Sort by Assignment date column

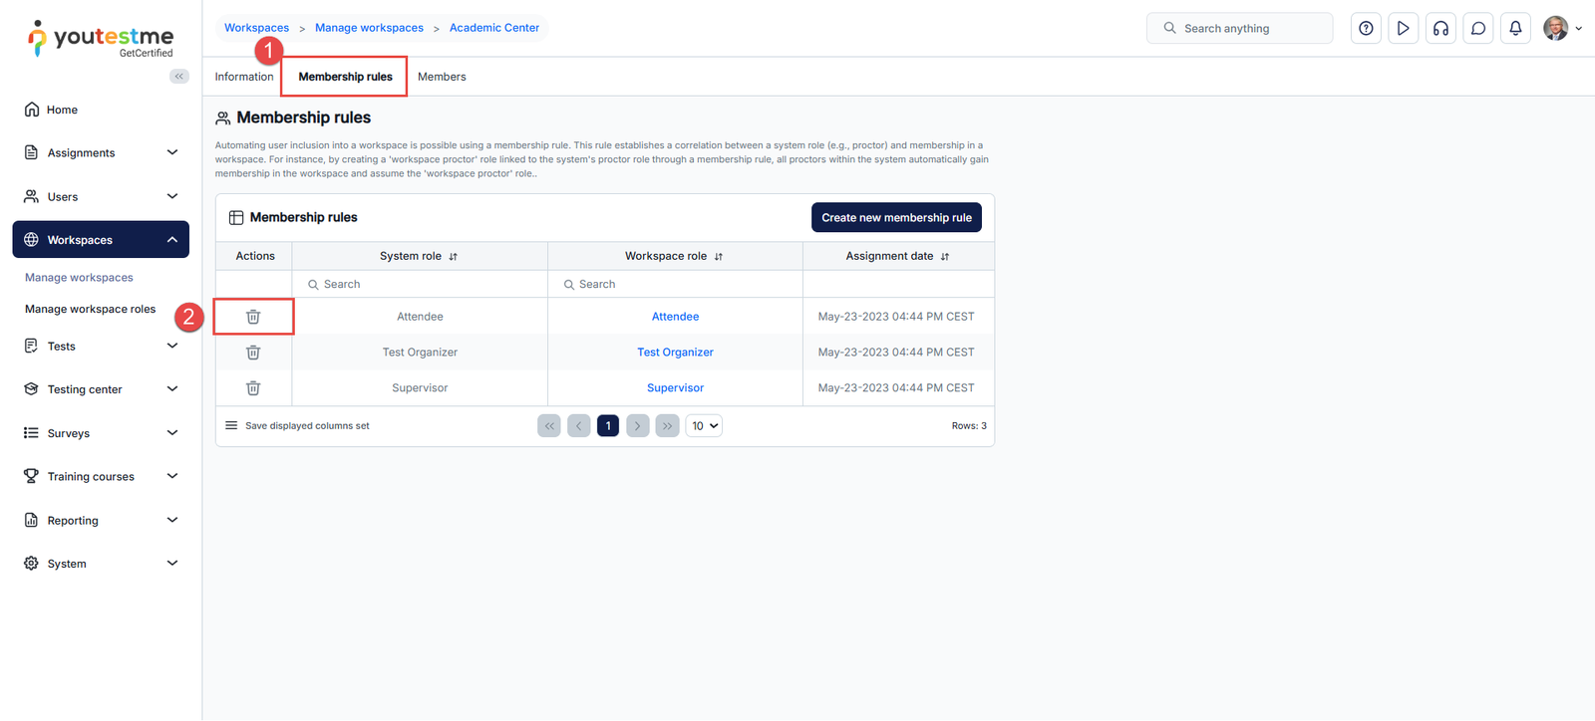(945, 257)
